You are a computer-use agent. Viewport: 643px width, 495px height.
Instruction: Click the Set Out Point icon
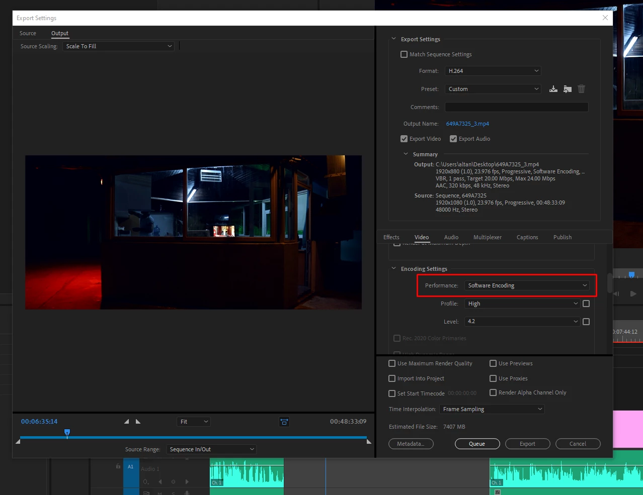tap(138, 421)
